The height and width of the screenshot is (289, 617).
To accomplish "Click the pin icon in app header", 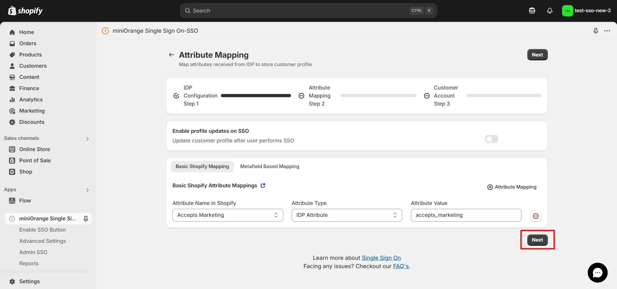I will coord(596,31).
